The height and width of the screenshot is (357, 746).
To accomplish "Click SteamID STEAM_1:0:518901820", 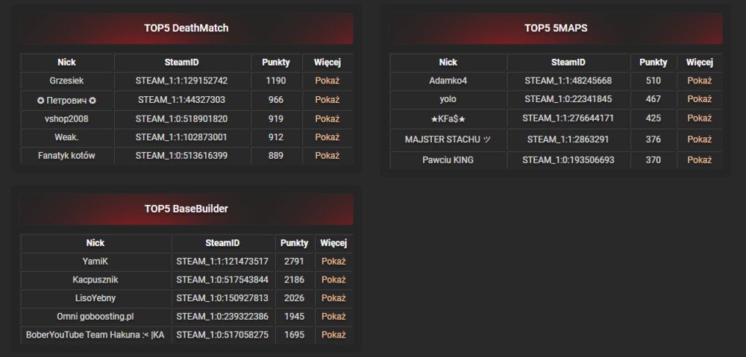I will [x=182, y=119].
